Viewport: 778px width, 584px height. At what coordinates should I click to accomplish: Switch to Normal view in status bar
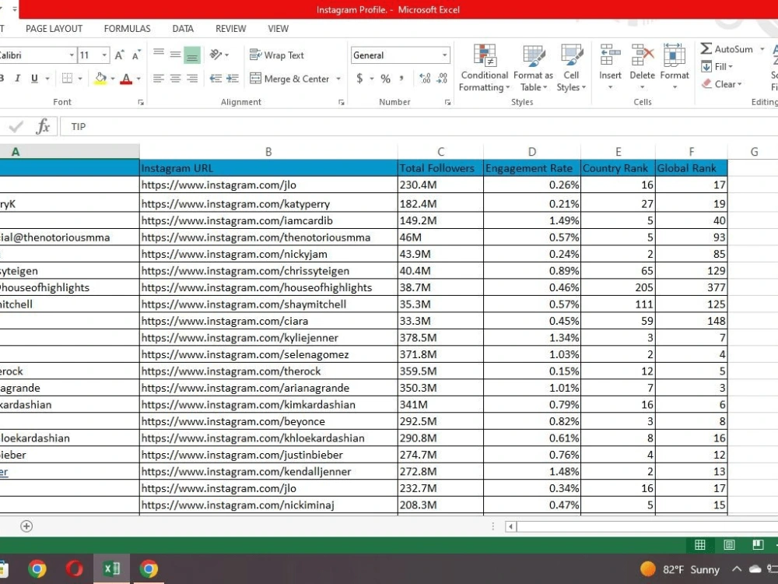click(700, 545)
